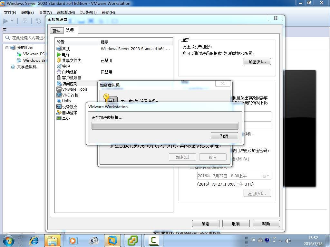Click the power-on play toolbar icon

point(6,21)
